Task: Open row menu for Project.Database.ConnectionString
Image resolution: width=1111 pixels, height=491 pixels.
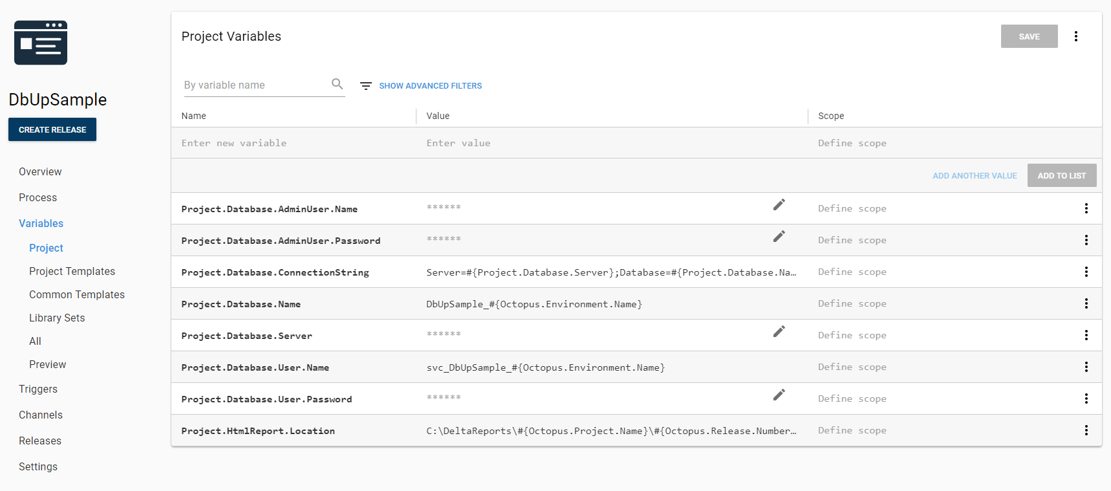Action: click(x=1086, y=272)
